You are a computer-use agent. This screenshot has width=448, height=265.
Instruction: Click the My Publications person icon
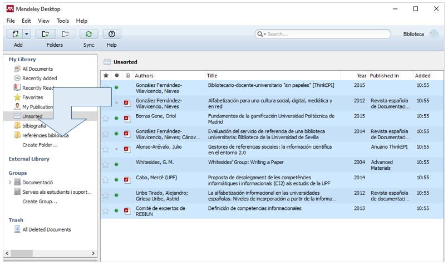(17, 107)
